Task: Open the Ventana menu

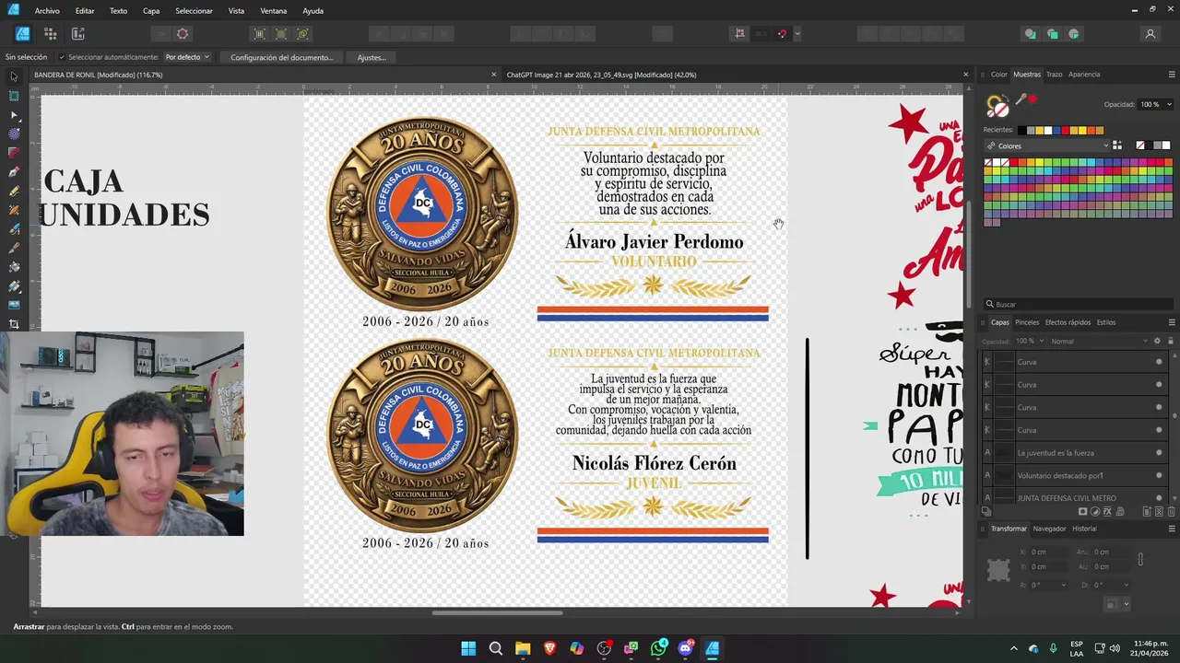Action: click(273, 11)
